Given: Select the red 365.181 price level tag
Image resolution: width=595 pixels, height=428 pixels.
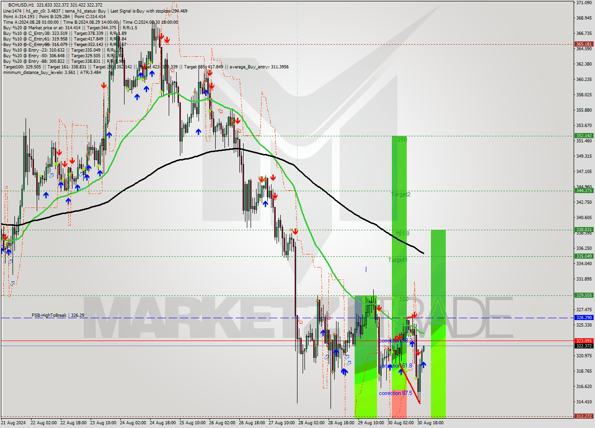Looking at the screenshot, I should 584,44.
